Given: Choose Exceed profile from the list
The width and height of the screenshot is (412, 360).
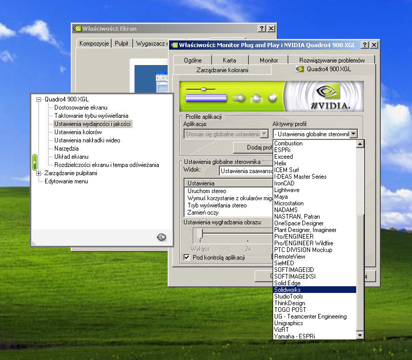Looking at the screenshot, I should click(x=315, y=157).
